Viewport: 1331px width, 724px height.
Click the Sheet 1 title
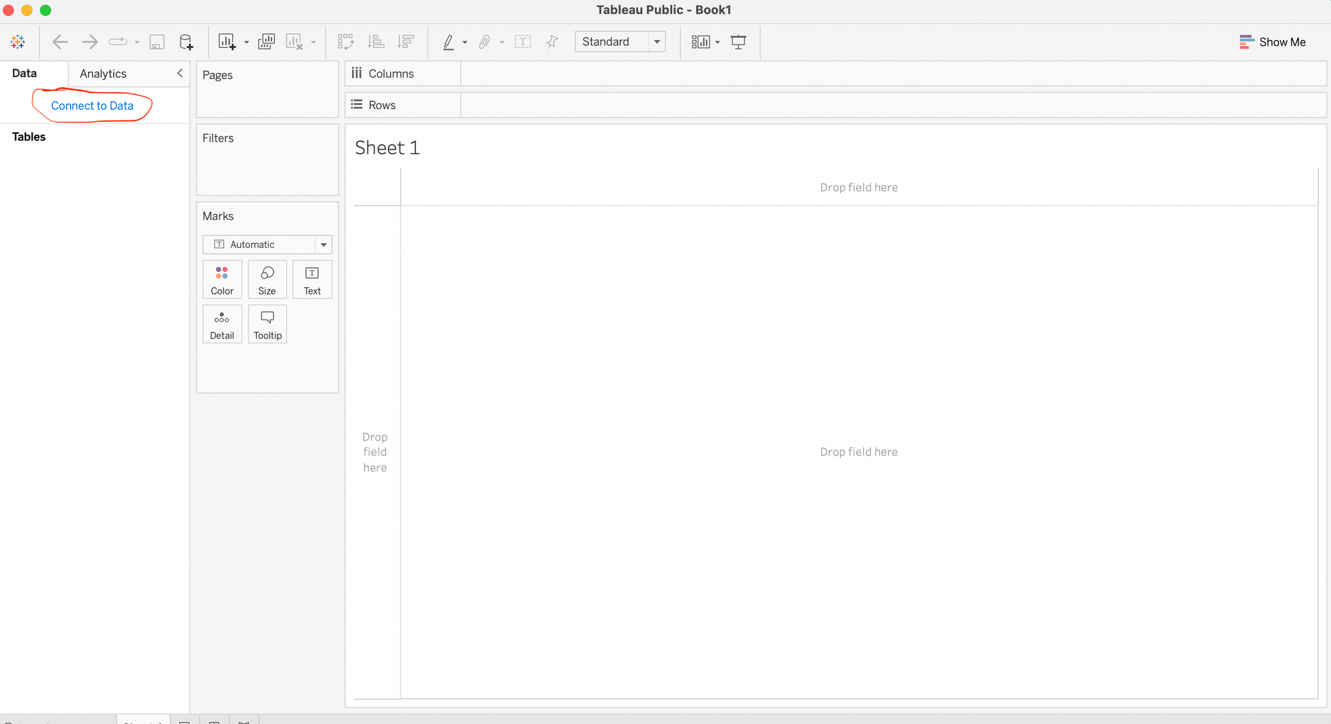pos(387,148)
